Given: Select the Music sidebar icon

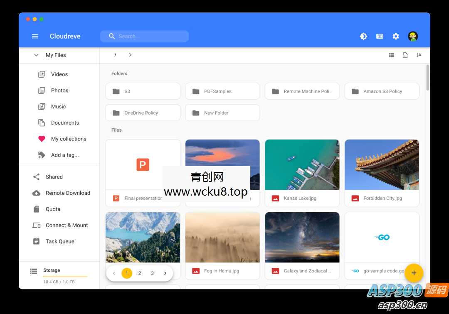Looking at the screenshot, I should 42,106.
